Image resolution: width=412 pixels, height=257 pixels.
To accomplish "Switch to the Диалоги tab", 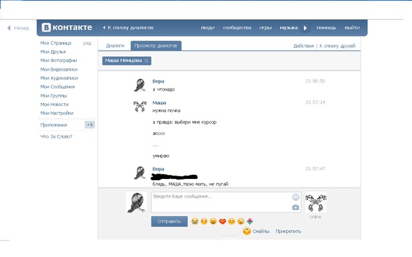I will [115, 45].
